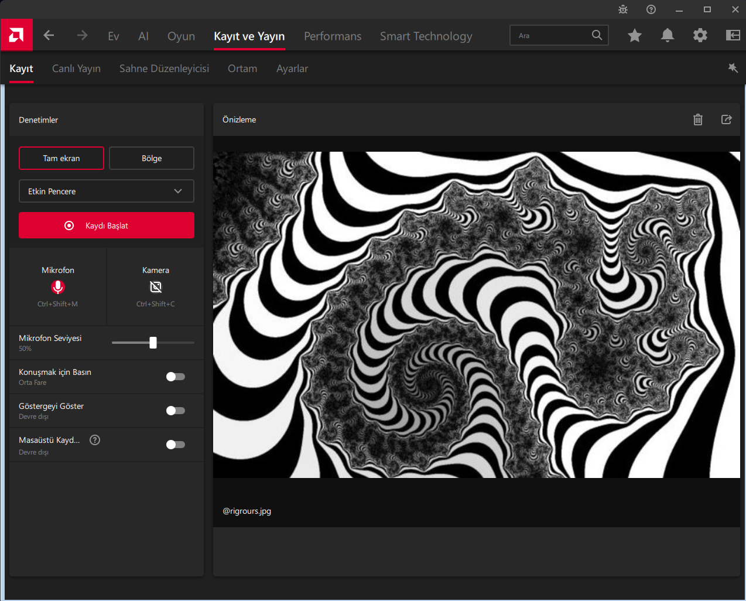The width and height of the screenshot is (746, 601).
Task: Switch to the Canlı Yayın tab
Action: tap(76, 69)
